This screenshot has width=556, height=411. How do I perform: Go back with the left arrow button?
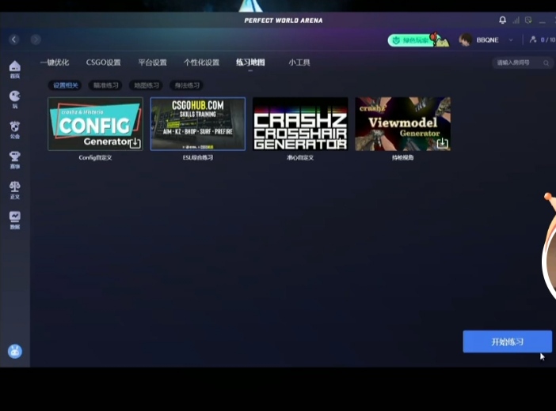[x=14, y=40]
